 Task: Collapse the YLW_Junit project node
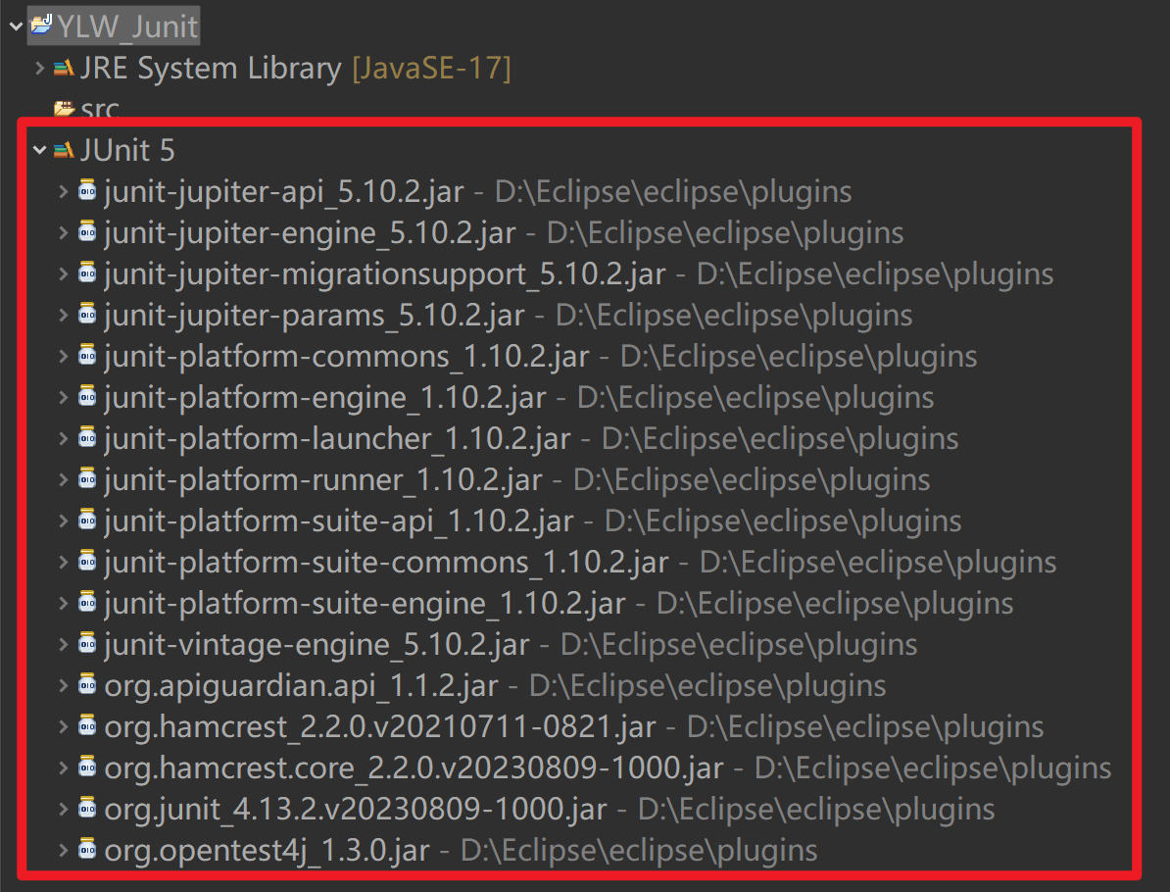(x=16, y=26)
